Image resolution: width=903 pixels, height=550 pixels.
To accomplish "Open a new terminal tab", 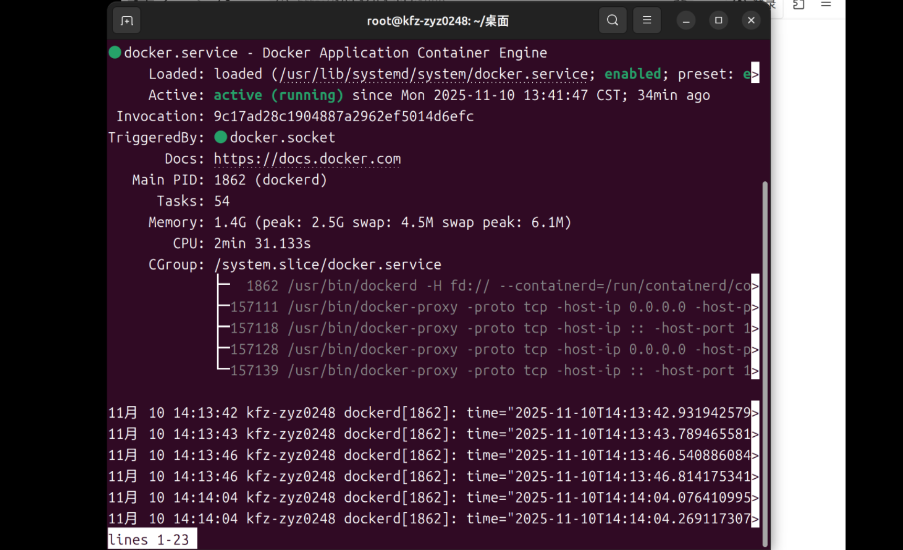I will point(126,20).
